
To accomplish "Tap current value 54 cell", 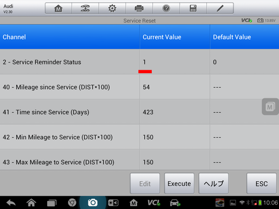I will click(175, 87).
